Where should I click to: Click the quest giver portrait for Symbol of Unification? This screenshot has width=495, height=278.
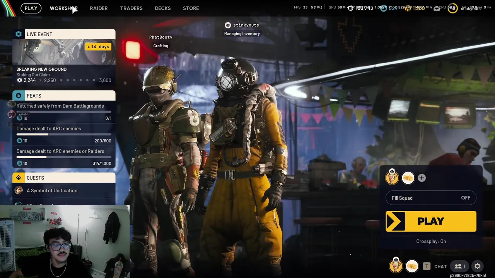click(x=19, y=190)
